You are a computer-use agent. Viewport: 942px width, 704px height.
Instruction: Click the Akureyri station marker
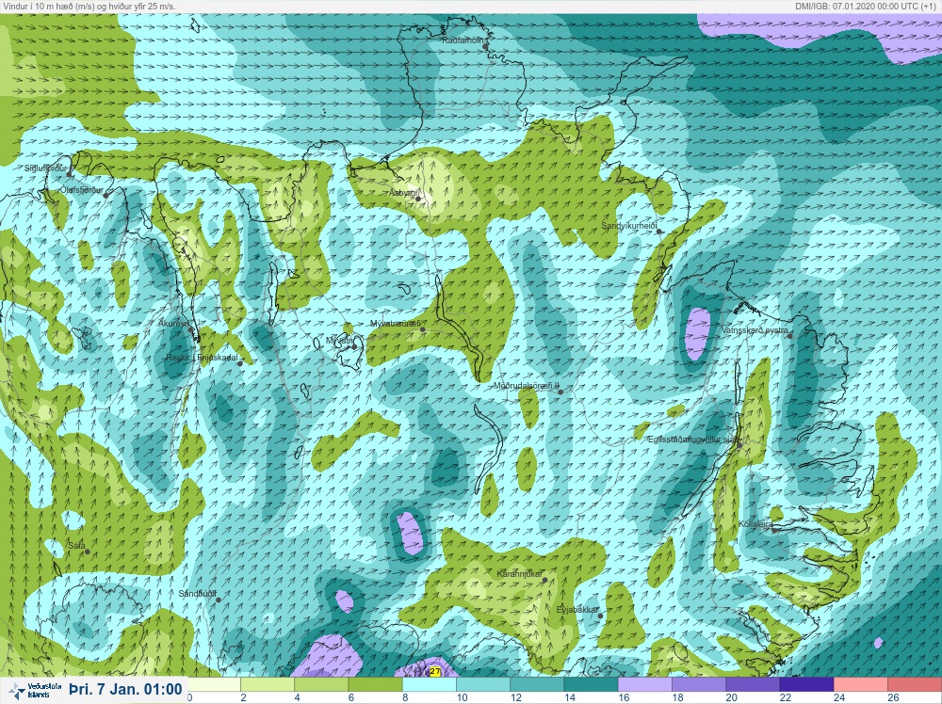point(191,329)
